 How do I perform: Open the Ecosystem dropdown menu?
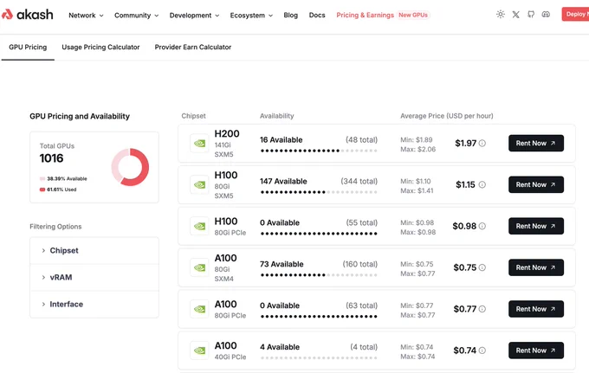[251, 16]
